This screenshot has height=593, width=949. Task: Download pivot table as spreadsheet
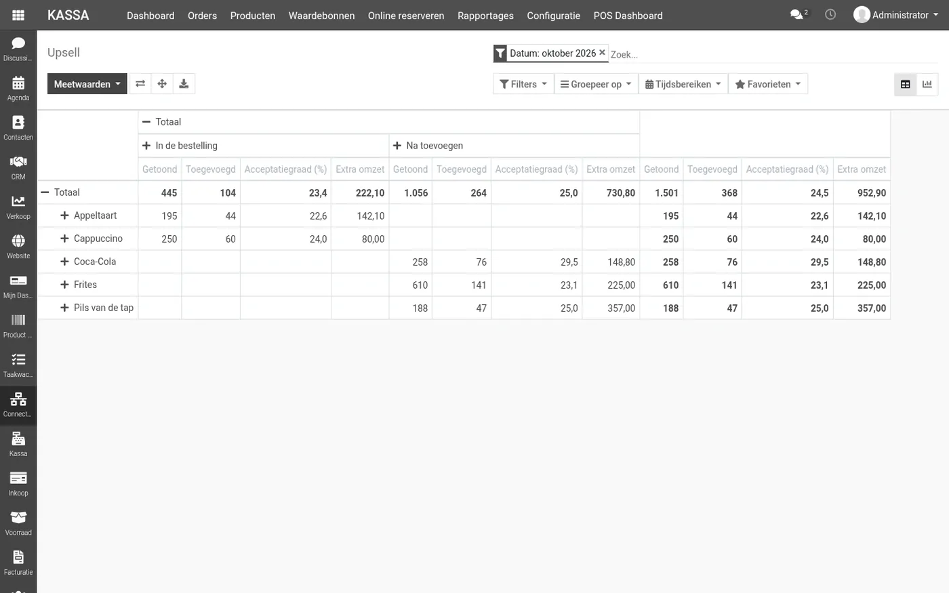(184, 84)
